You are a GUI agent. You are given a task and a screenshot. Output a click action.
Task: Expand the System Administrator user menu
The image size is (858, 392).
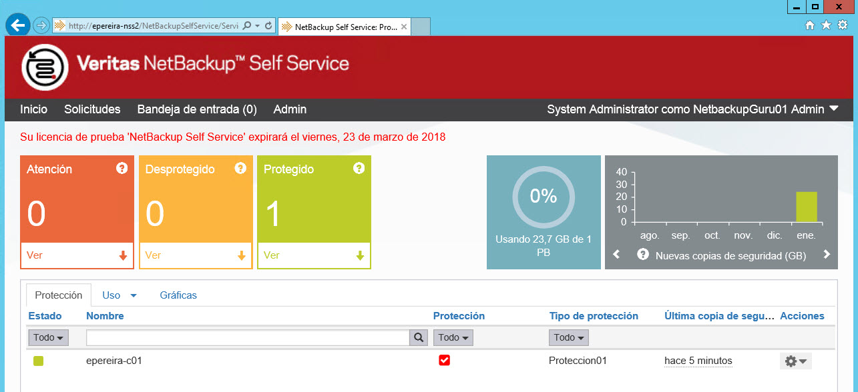[x=833, y=109]
